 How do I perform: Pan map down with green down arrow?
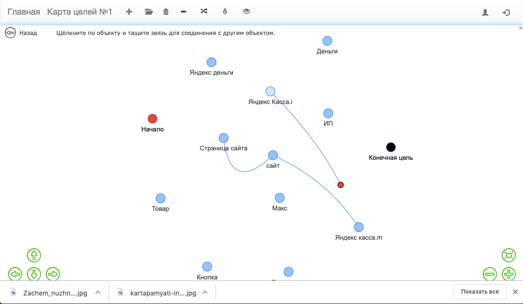pos(34,274)
